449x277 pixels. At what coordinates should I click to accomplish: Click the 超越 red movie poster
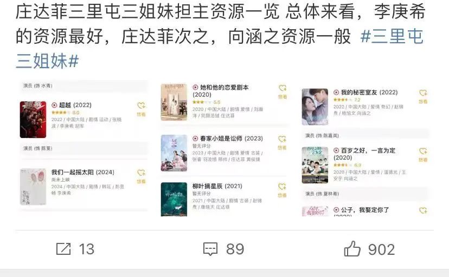33,120
